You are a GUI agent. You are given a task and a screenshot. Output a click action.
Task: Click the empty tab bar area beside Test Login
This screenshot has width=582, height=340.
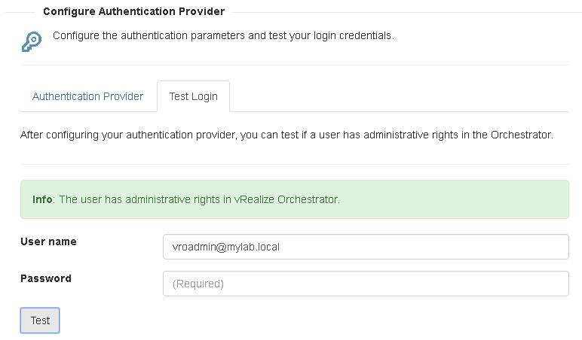[x=400, y=96]
